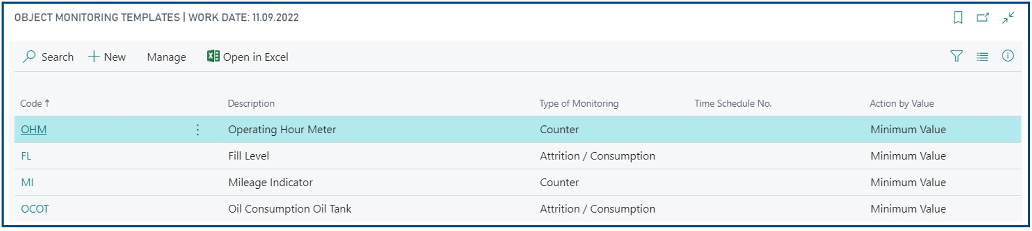Click the Search label
This screenshot has width=1032, height=231.
click(x=58, y=57)
